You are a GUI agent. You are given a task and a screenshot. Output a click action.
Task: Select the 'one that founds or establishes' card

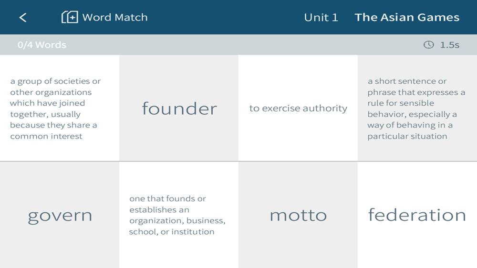pos(179,215)
